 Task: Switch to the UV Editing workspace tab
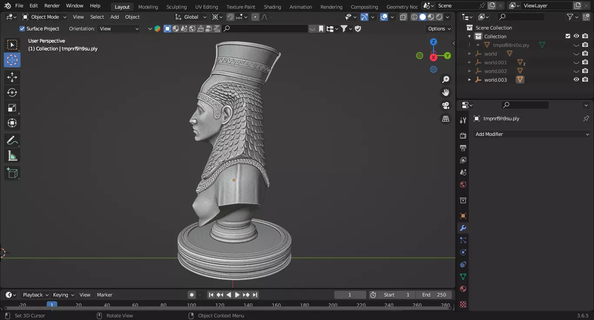coord(207,7)
